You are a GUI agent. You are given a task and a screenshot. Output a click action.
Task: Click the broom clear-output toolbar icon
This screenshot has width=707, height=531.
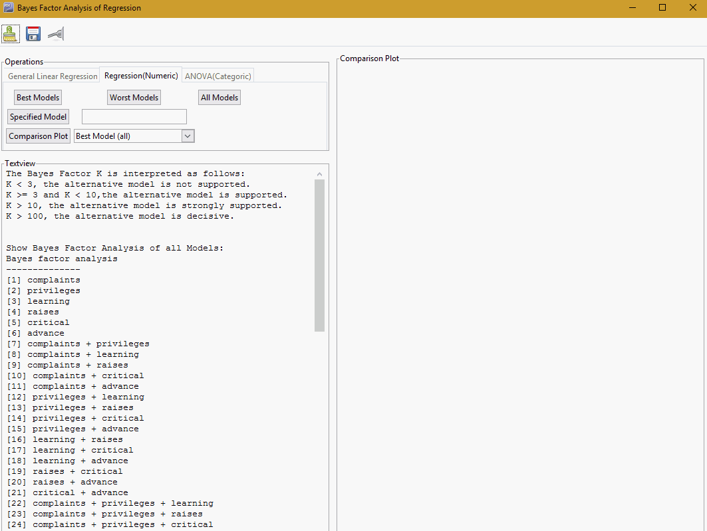point(11,34)
